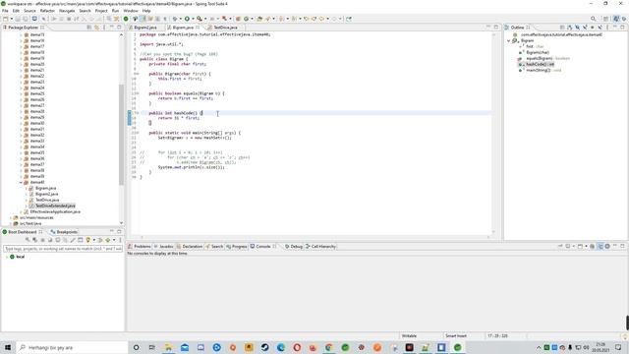
Task: Click Windows taskbar search box
Action: point(72,347)
